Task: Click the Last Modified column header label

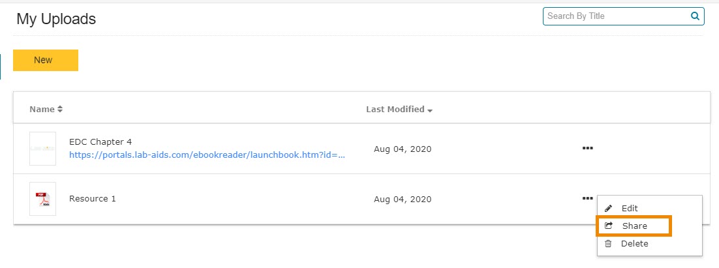Action: [395, 110]
